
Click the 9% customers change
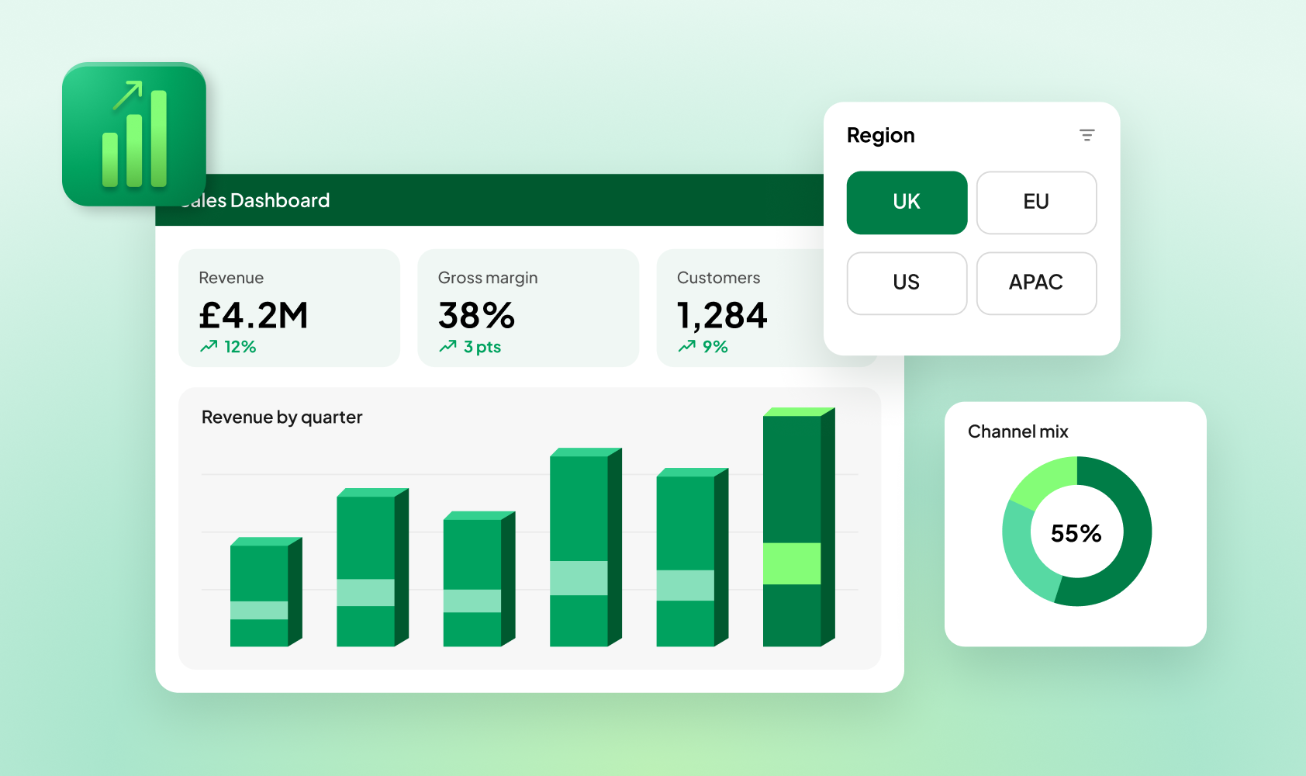(x=715, y=347)
